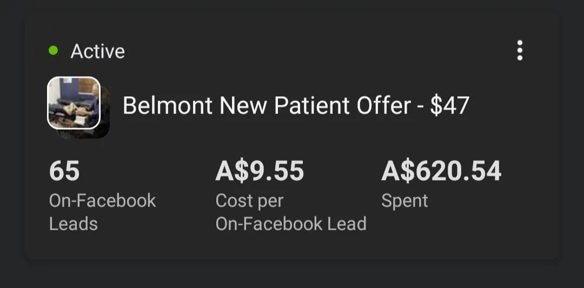This screenshot has height=288, width=584.
Task: Select the A$620.54 spent amount
Action: tap(441, 171)
